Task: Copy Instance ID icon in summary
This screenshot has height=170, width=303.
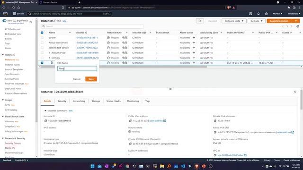Action: click(x=45, y=121)
